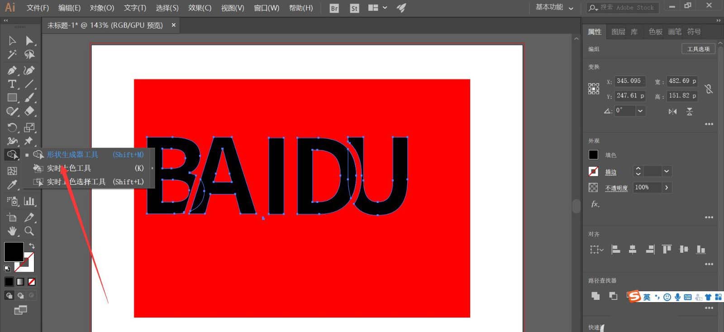The image size is (724, 332).
Task: Pick the Slice tool
Action: (29, 217)
